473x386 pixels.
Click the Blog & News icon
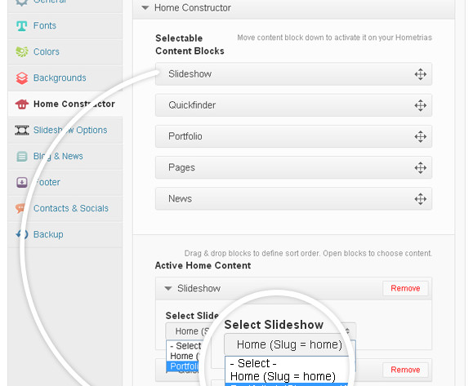[x=22, y=157]
